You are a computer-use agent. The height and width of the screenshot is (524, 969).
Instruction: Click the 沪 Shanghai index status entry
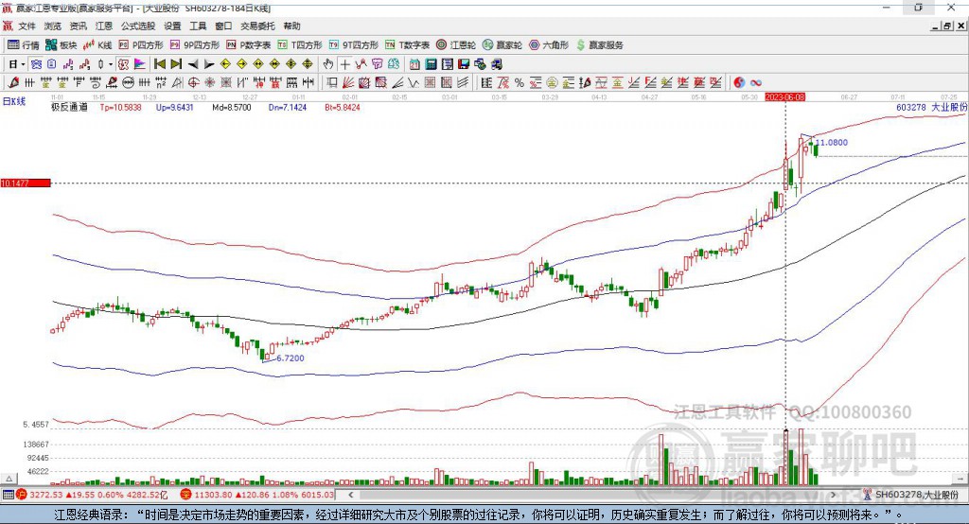92,495
